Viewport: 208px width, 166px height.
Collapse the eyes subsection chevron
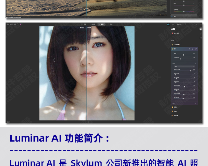click(x=196, y=64)
